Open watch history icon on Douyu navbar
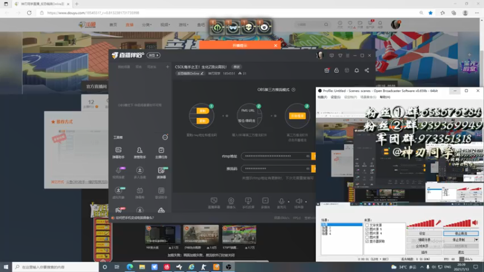Screen dimensions: 484x272 pyautogui.click(x=340, y=24)
